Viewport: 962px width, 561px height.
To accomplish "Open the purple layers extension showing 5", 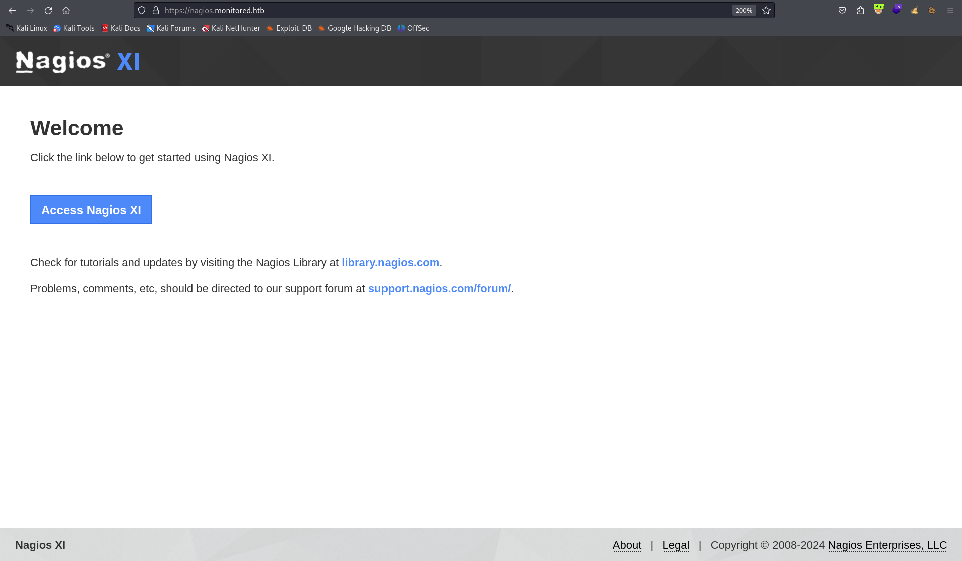I will pos(897,10).
